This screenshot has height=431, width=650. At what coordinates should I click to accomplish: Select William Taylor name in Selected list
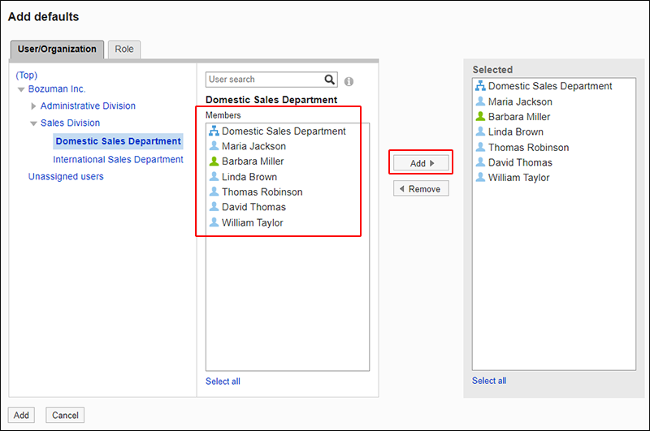coord(518,178)
